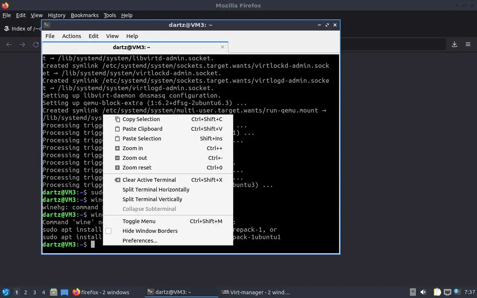The height and width of the screenshot is (298, 477).
Task: Select the 'Index of' Firefox tab
Action: tap(22, 29)
